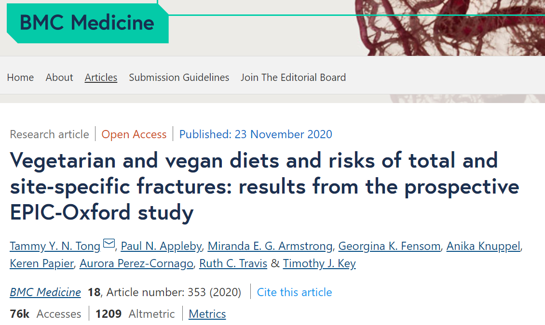The height and width of the screenshot is (325, 545).
Task: Click the header blood vessel image
Action: [x=450, y=28]
